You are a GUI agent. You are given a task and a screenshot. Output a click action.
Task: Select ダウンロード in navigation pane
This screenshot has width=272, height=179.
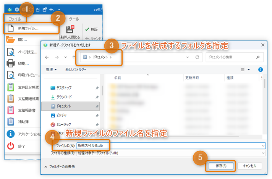[70, 97]
